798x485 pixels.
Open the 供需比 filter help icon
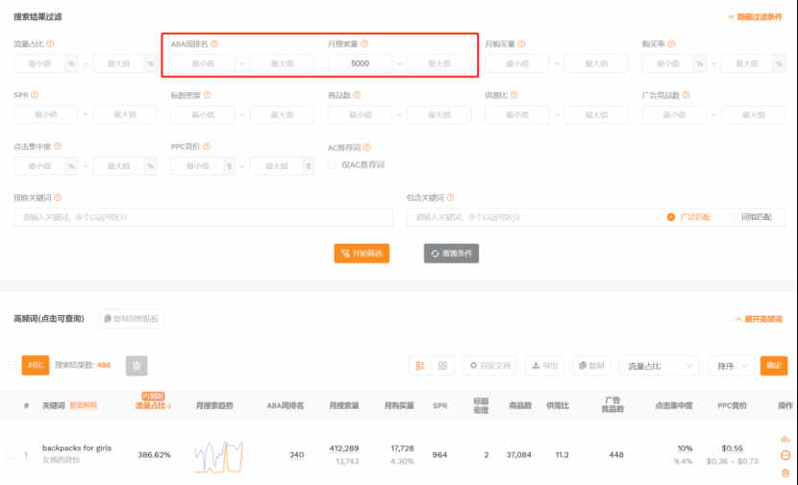point(514,95)
